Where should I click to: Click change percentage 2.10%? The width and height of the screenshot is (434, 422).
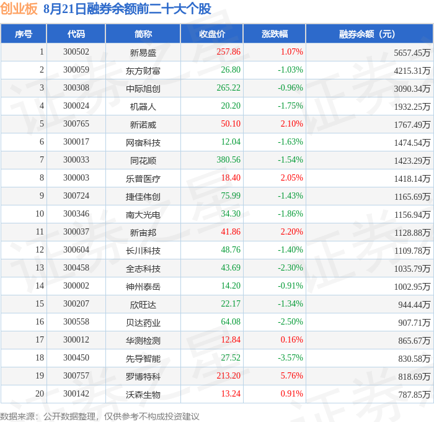tap(292, 124)
